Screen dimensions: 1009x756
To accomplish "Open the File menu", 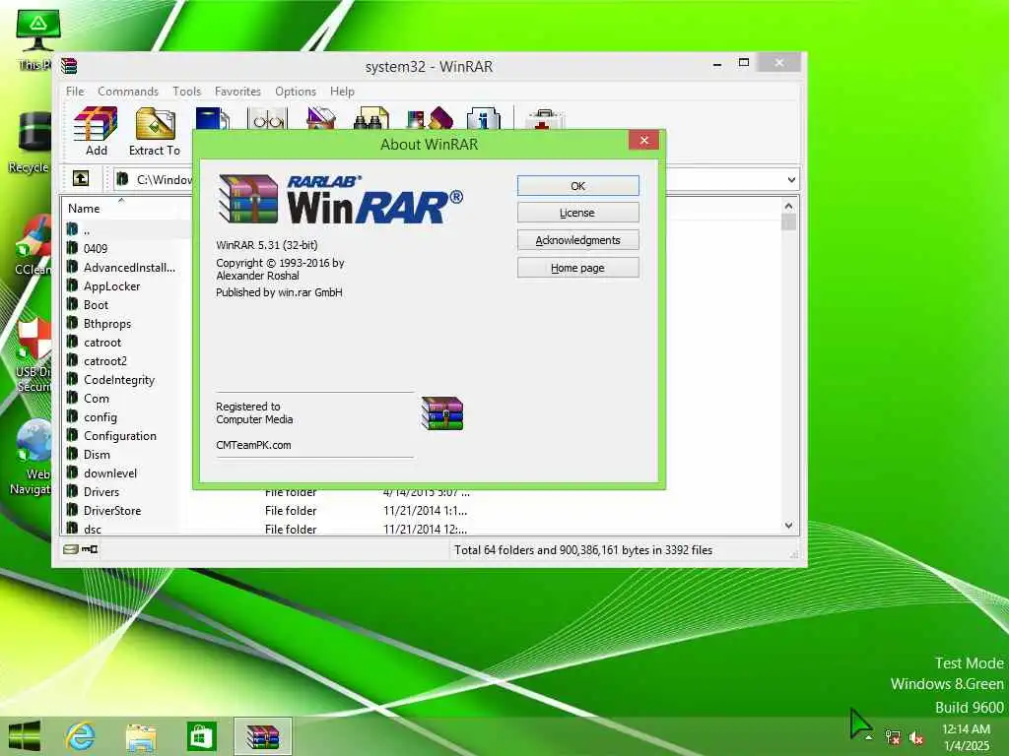I will click(75, 92).
